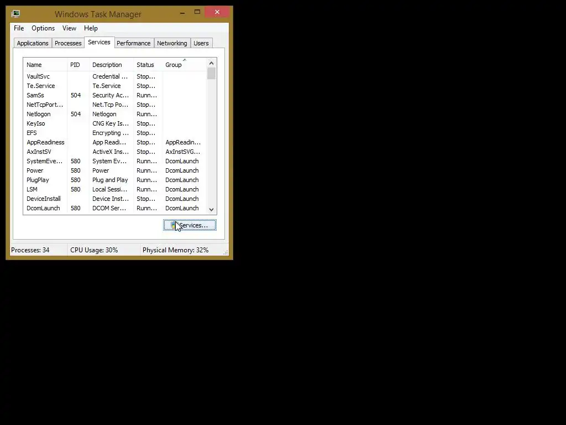Viewport: 566px width, 425px height.
Task: Click PID 504 in SamSs row
Action: 76,95
